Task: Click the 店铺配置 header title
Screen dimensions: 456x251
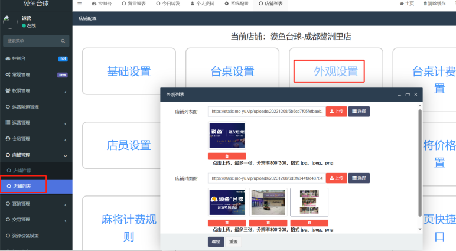Action: tap(87, 18)
